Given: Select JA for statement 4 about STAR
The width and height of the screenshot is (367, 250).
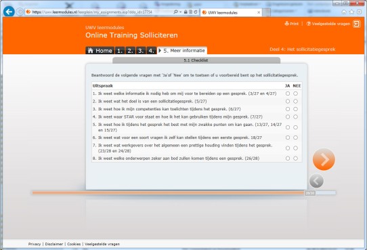Looking at the screenshot, I should 288,117.
